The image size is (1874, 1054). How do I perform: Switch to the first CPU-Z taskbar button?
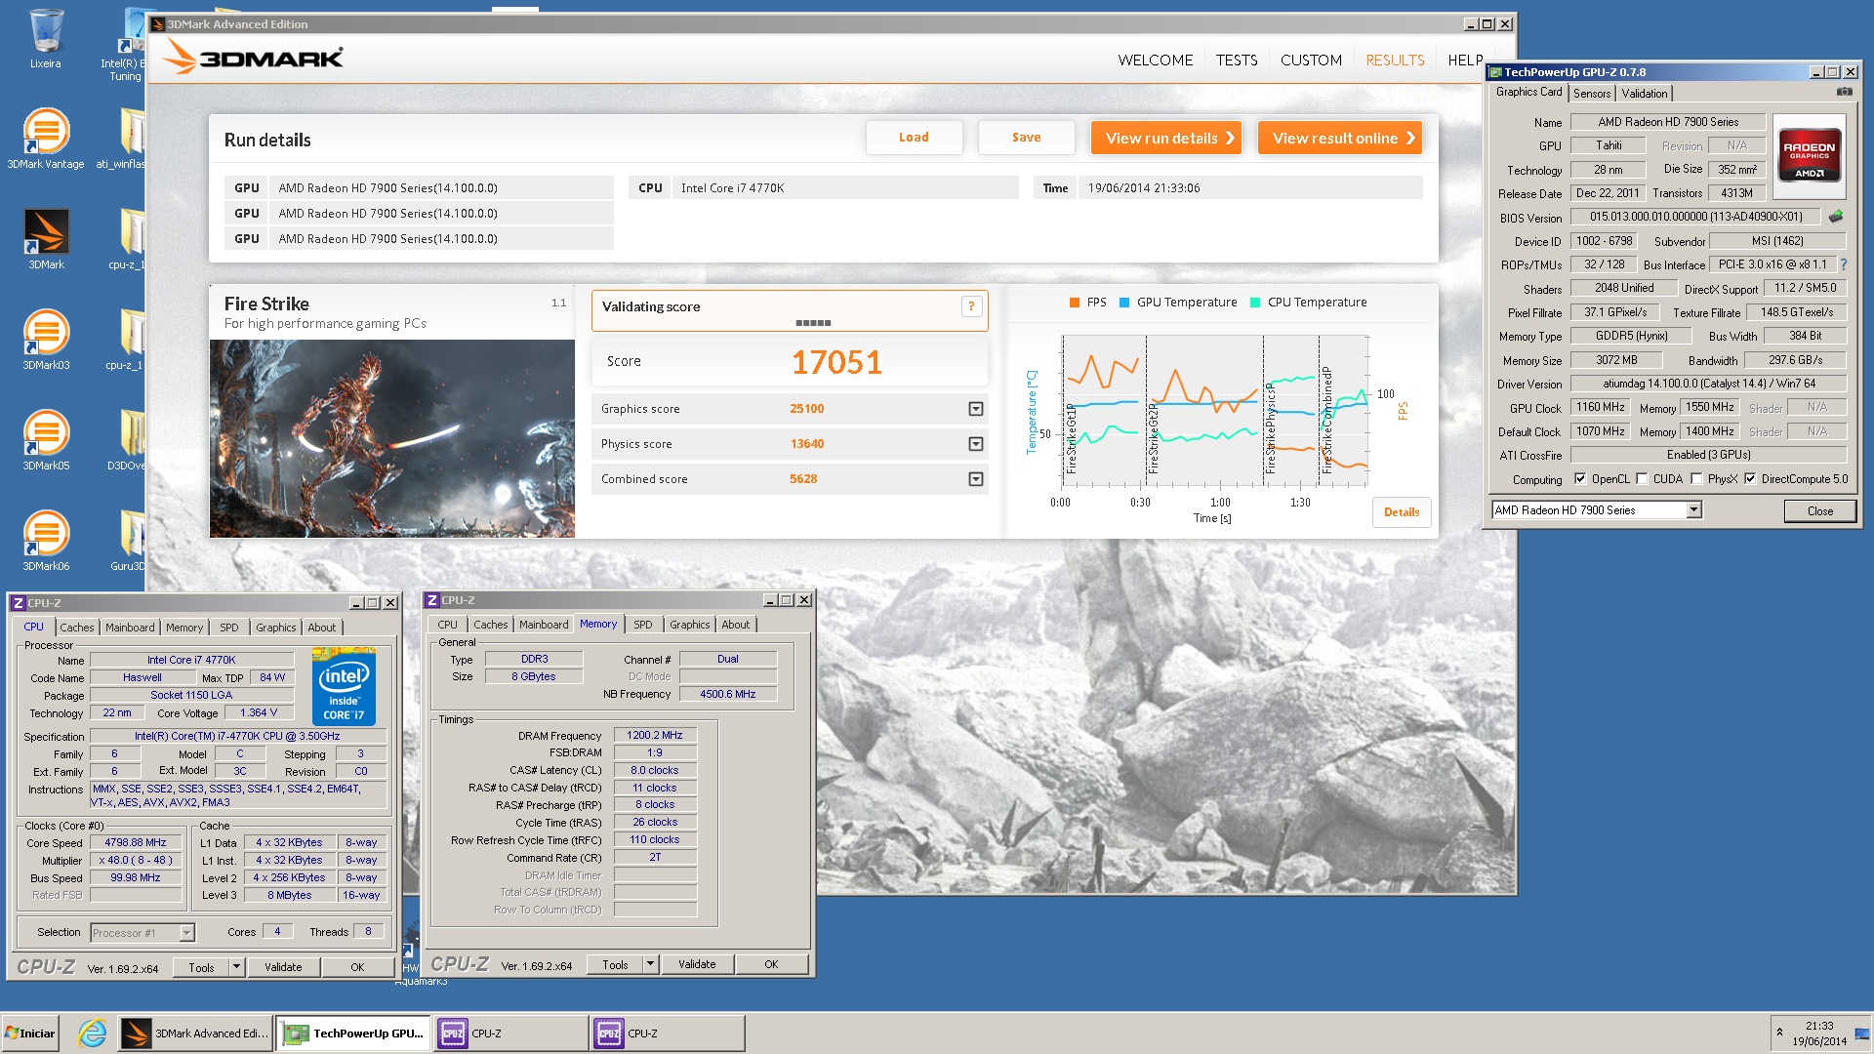tap(510, 1033)
